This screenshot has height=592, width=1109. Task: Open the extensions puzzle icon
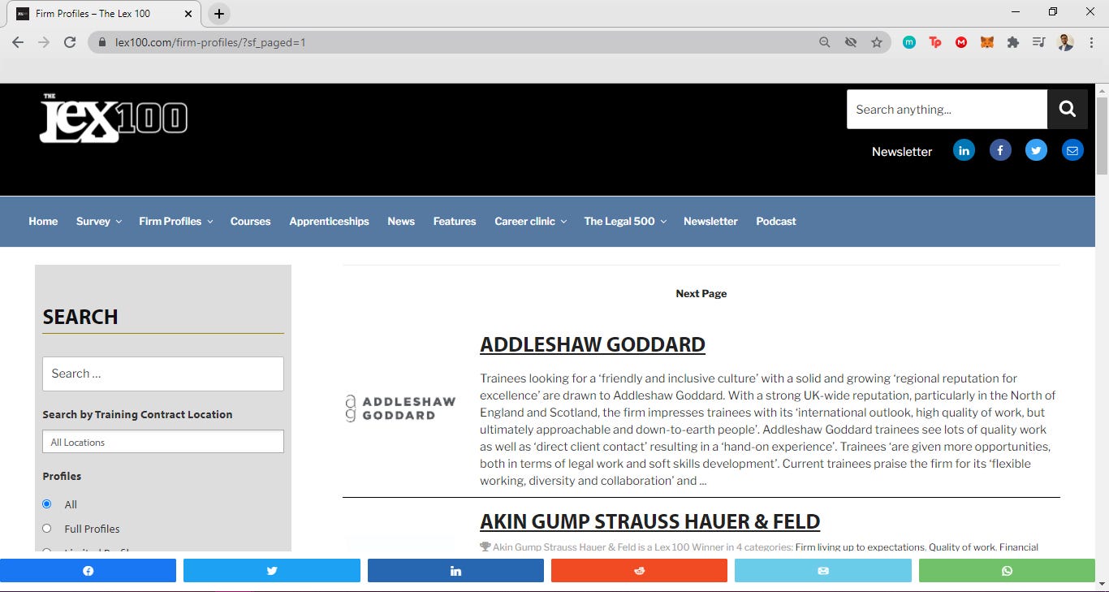click(1013, 42)
